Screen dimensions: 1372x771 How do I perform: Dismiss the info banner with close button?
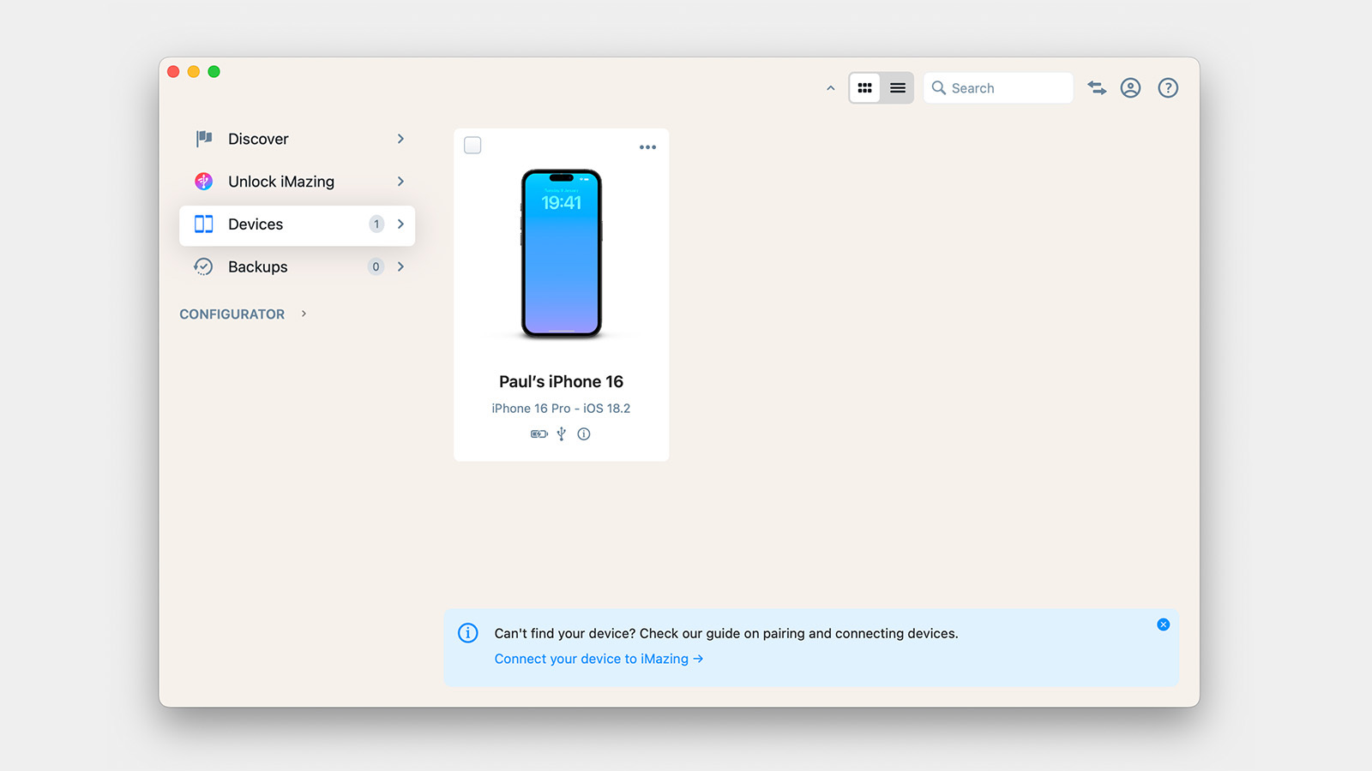click(1163, 625)
